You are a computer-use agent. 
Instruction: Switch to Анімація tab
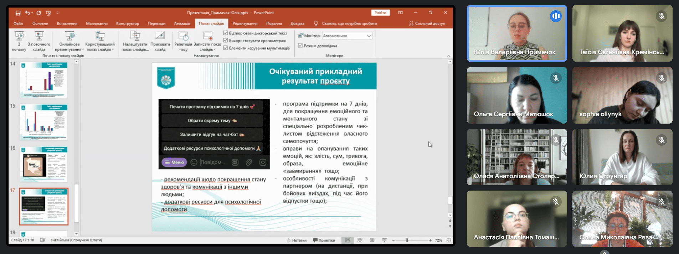[x=182, y=24]
